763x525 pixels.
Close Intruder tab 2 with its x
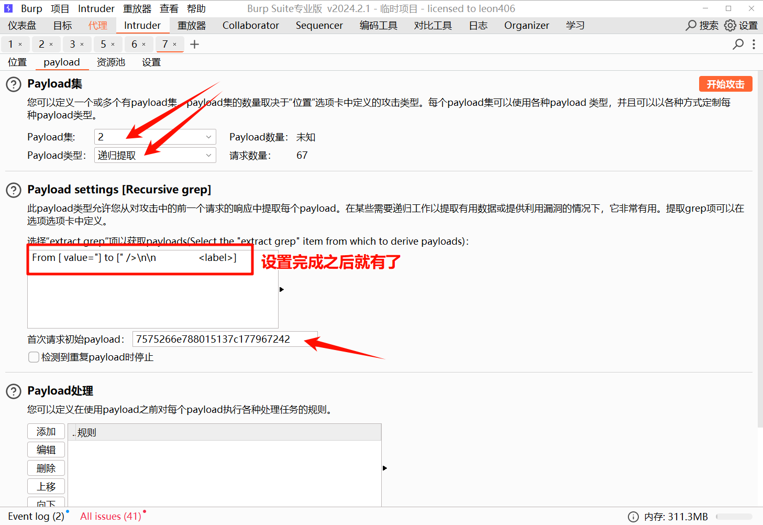[51, 45]
